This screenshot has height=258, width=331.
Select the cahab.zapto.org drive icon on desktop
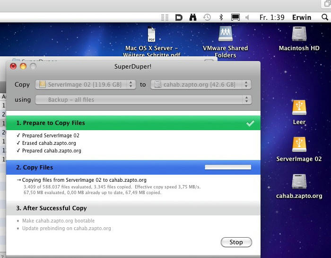click(299, 181)
